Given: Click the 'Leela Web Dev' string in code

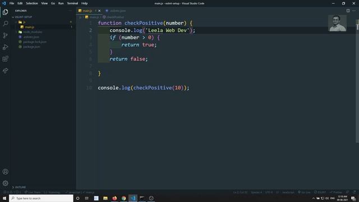Looking at the screenshot, I should (167, 30).
